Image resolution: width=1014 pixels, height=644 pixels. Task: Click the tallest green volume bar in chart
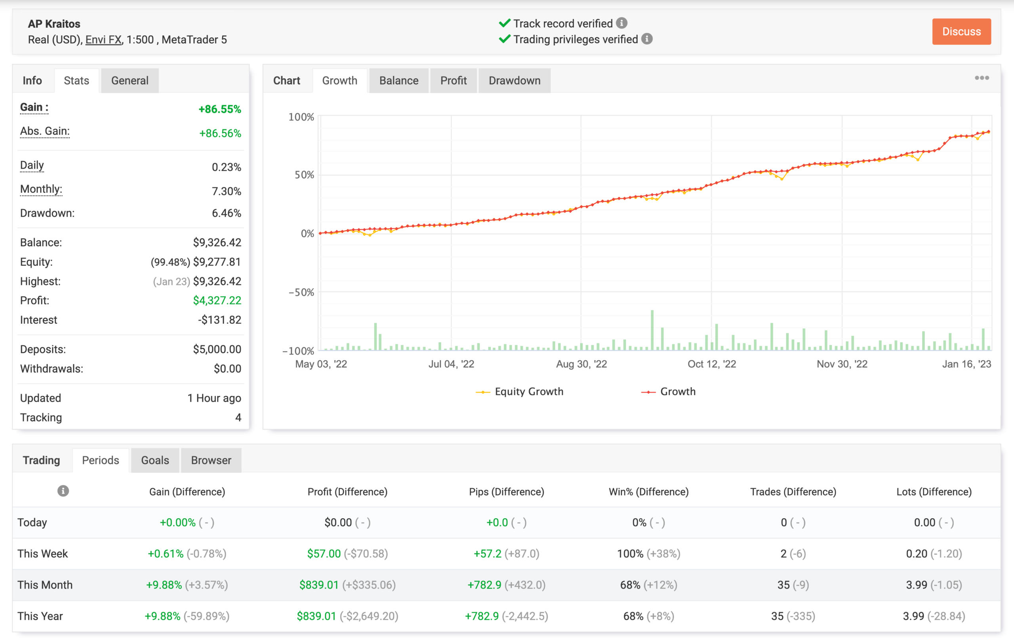tap(652, 331)
